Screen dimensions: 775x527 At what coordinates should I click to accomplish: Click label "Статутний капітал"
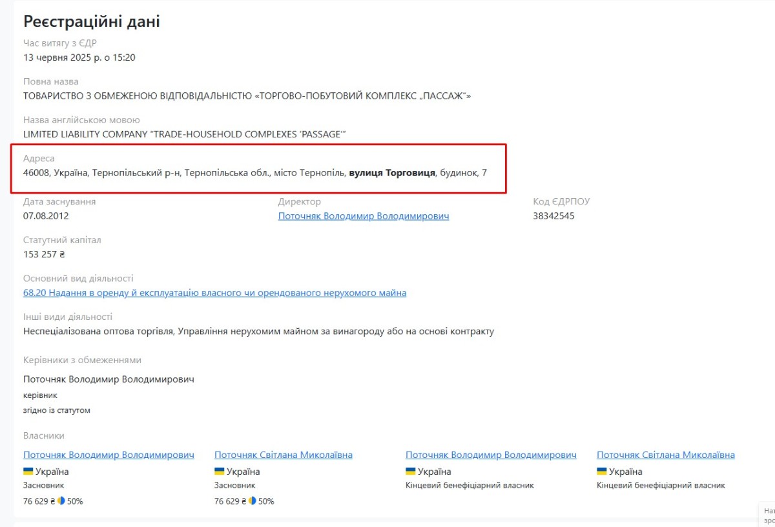click(62, 240)
